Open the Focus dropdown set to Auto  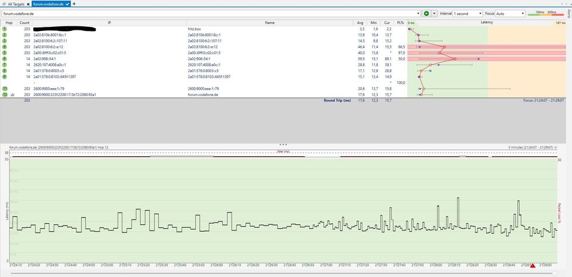pos(510,14)
